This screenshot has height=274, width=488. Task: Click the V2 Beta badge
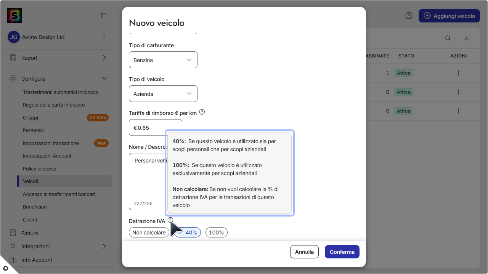click(x=98, y=118)
